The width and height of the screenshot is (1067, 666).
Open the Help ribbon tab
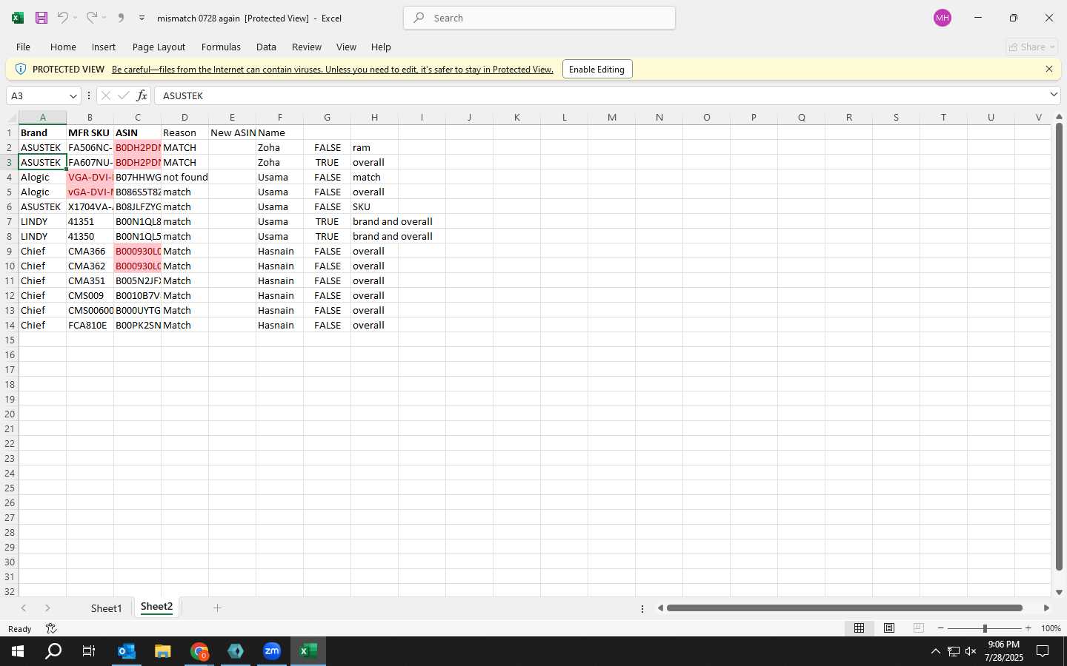(x=381, y=47)
